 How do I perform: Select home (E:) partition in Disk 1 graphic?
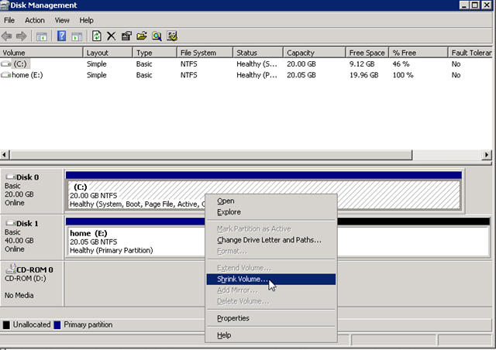tap(136, 238)
